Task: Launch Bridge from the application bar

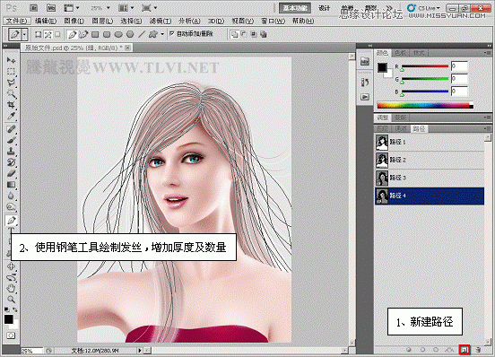Action: tap(34, 8)
